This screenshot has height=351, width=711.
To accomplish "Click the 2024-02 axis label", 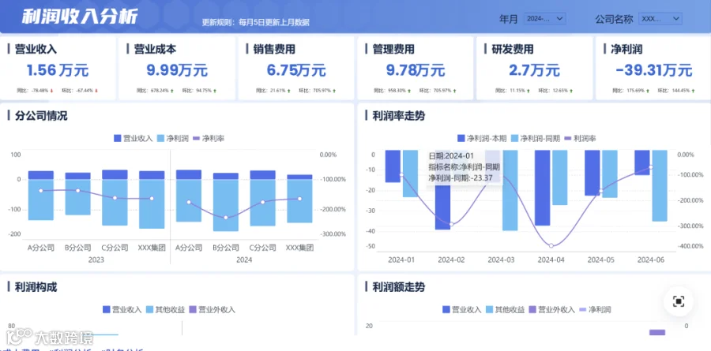I will click(x=451, y=260).
